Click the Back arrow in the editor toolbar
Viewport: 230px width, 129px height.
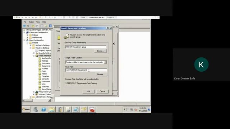[24, 26]
